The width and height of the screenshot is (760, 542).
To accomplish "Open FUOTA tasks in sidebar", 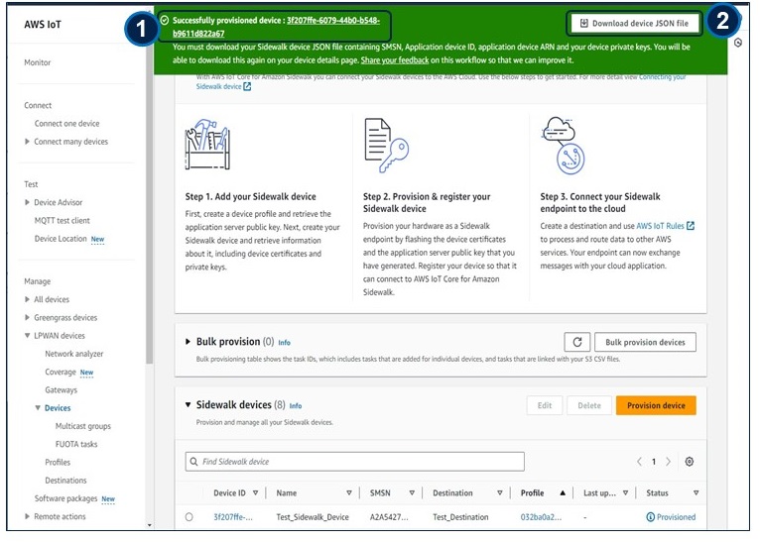I will [x=76, y=444].
